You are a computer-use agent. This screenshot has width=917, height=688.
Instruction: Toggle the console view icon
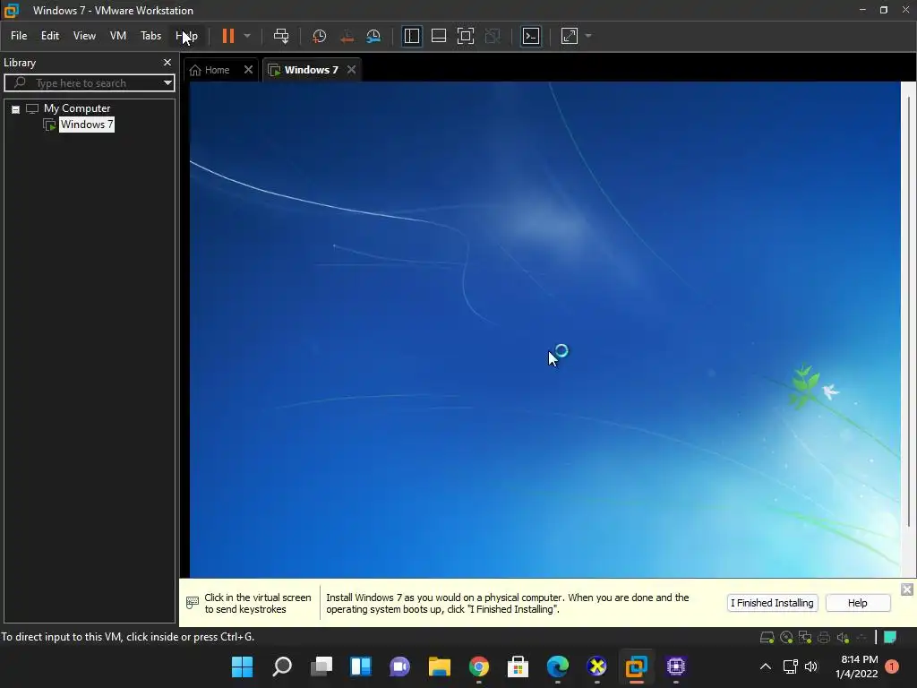pos(531,36)
